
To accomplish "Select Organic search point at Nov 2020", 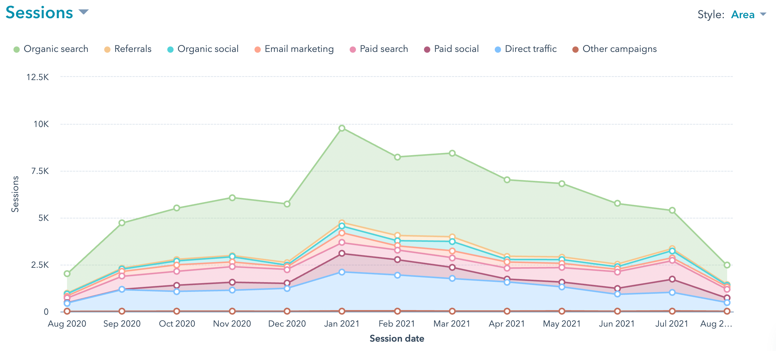I will coord(232,198).
